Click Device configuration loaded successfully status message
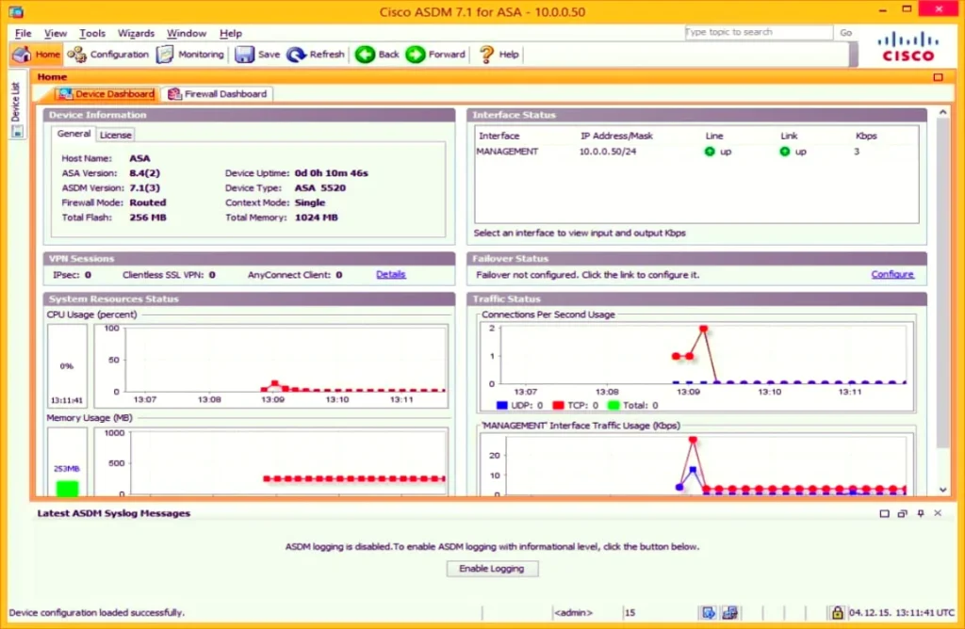 (x=97, y=612)
